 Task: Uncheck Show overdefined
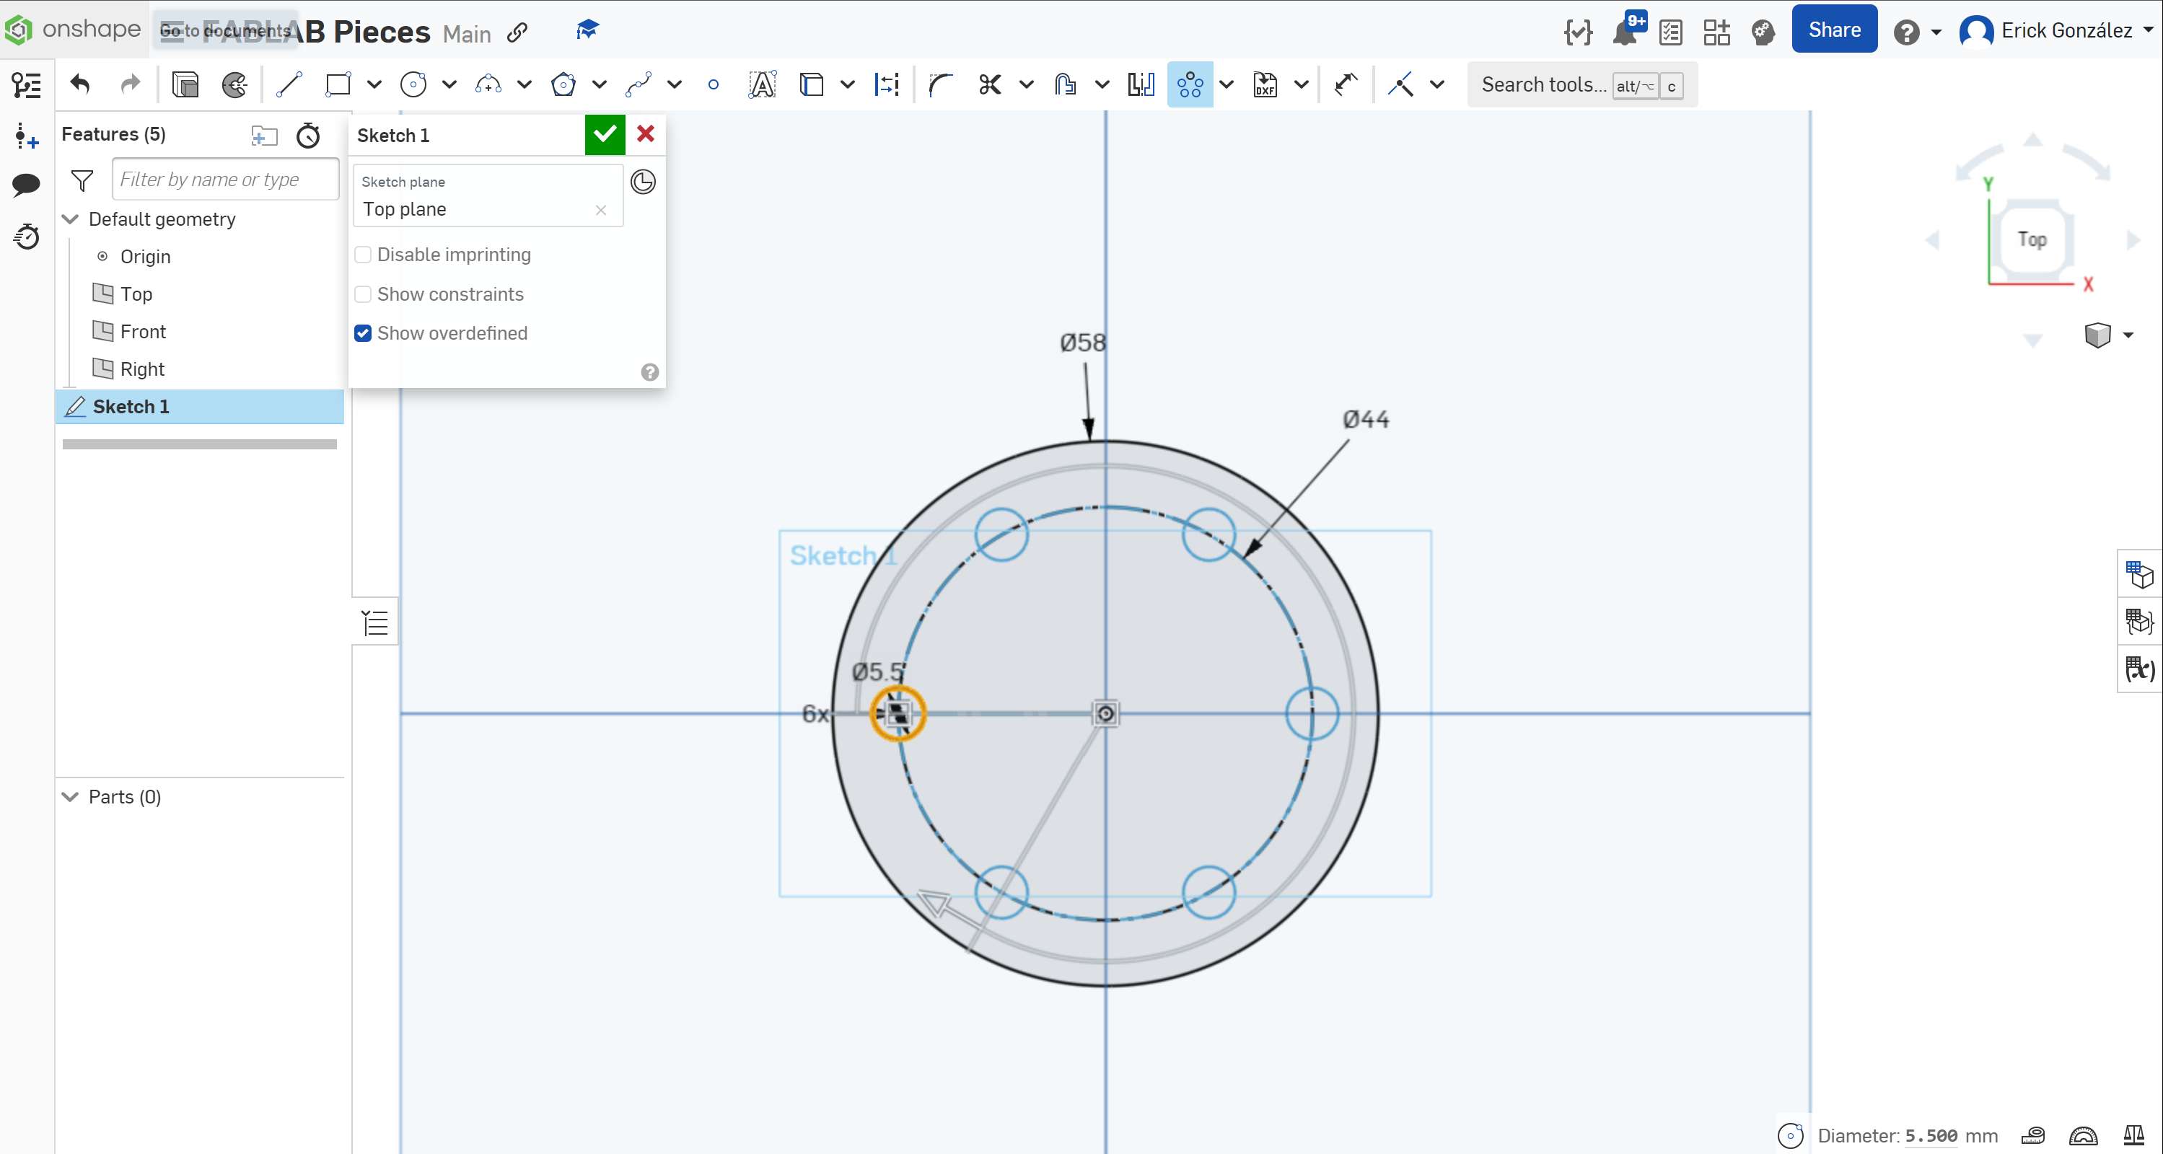pos(363,333)
